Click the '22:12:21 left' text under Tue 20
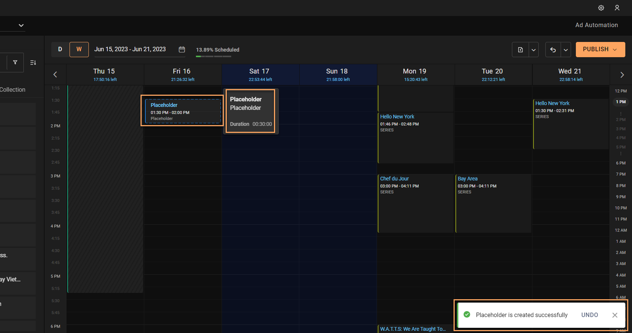Screen dimensions: 632x333 [493, 79]
